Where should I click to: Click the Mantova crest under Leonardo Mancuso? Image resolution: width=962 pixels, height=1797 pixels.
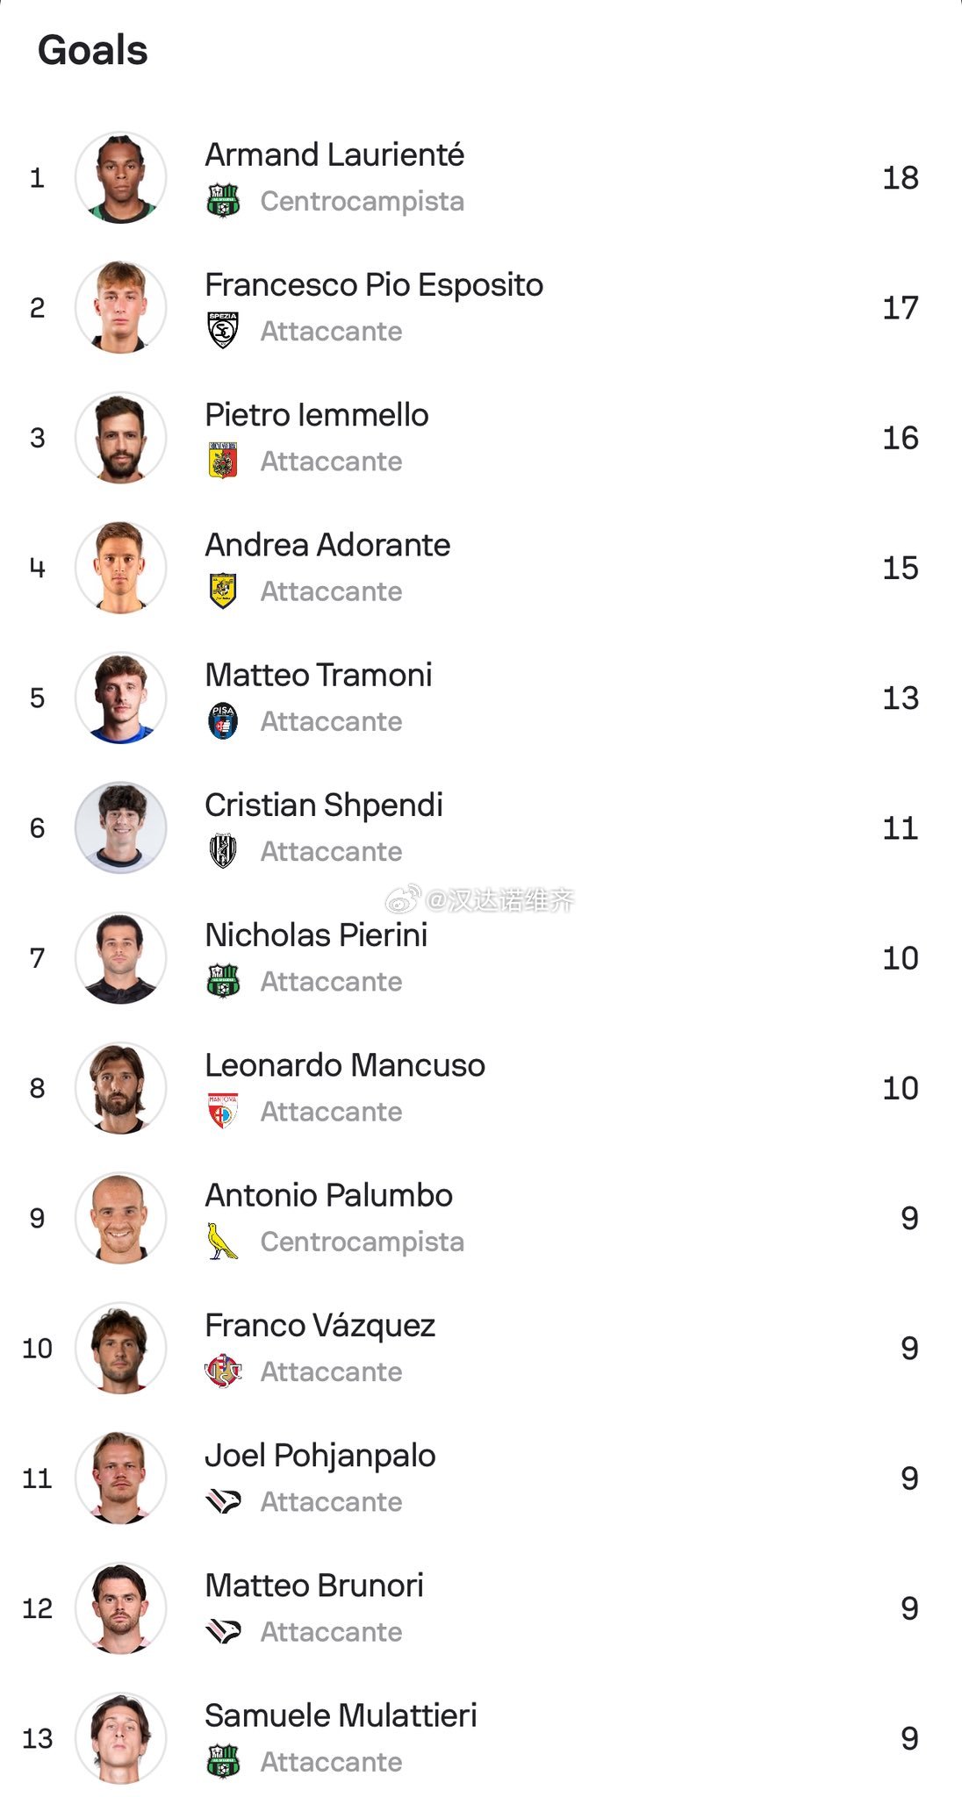click(223, 1110)
